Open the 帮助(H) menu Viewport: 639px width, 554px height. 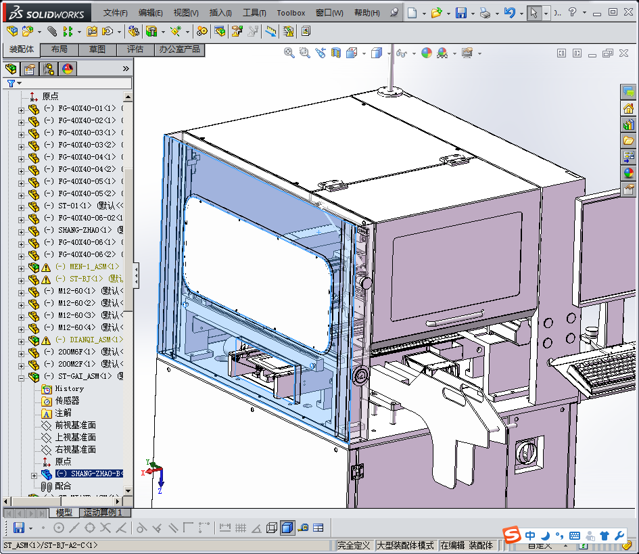click(x=366, y=13)
